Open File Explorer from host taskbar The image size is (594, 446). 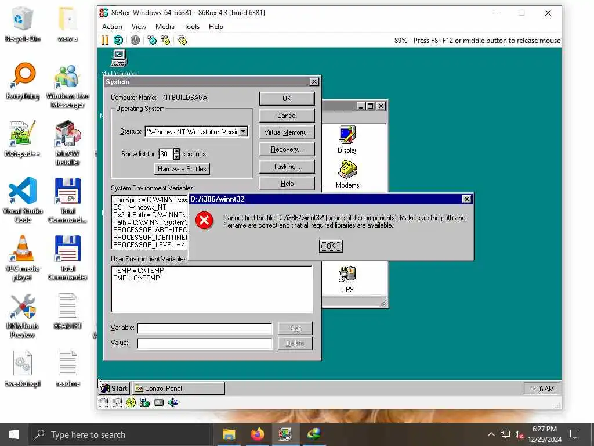pyautogui.click(x=229, y=434)
